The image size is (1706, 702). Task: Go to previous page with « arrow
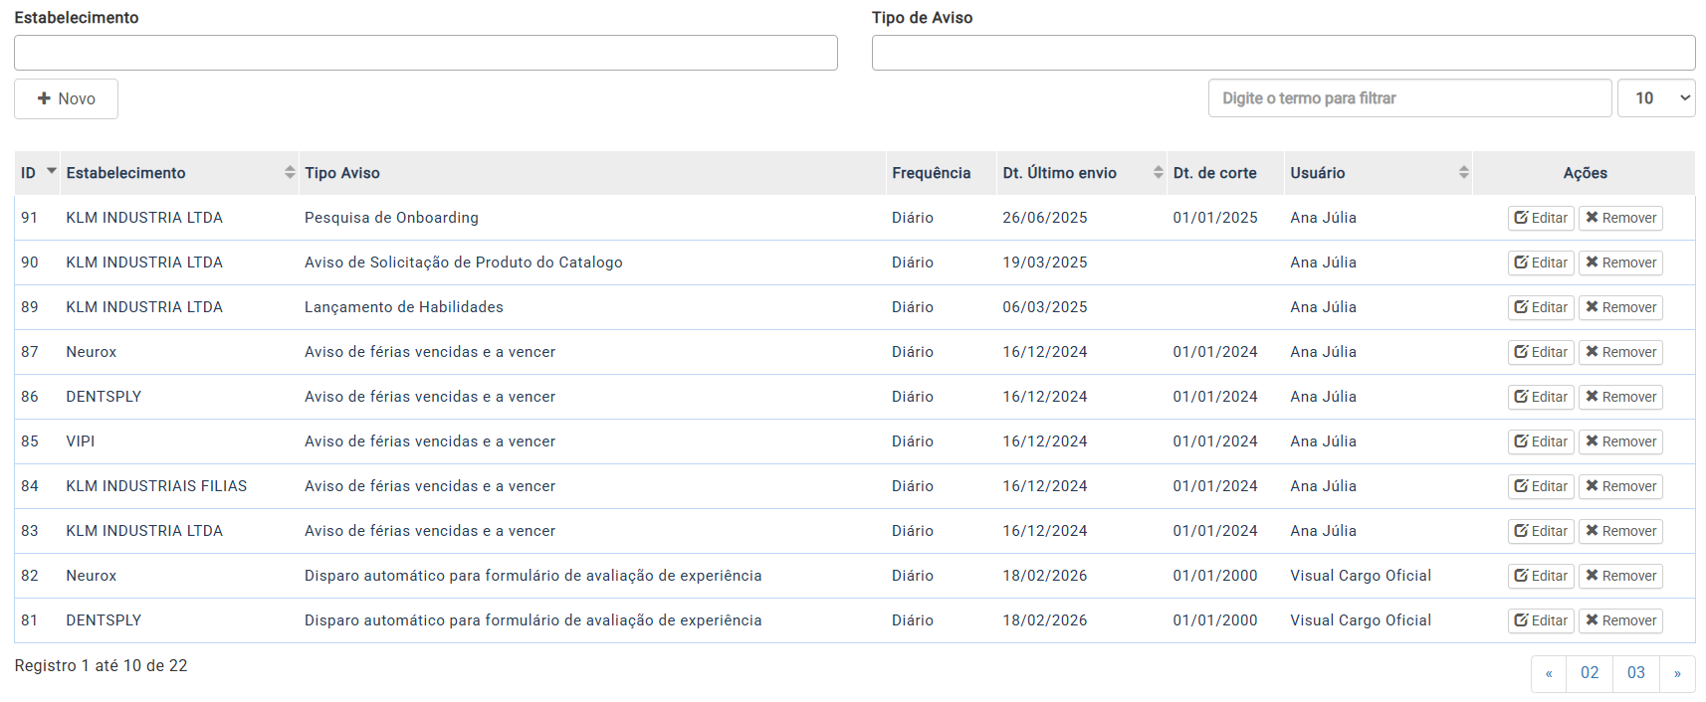click(1548, 673)
